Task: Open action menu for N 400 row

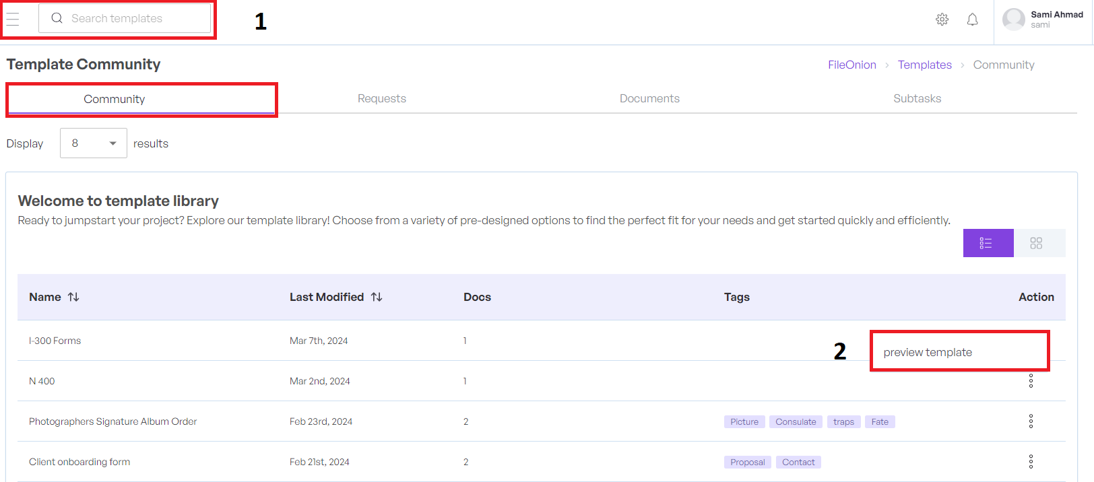Action: click(1030, 381)
